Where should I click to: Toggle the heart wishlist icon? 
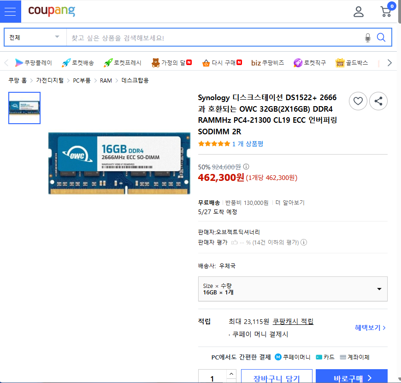358,101
